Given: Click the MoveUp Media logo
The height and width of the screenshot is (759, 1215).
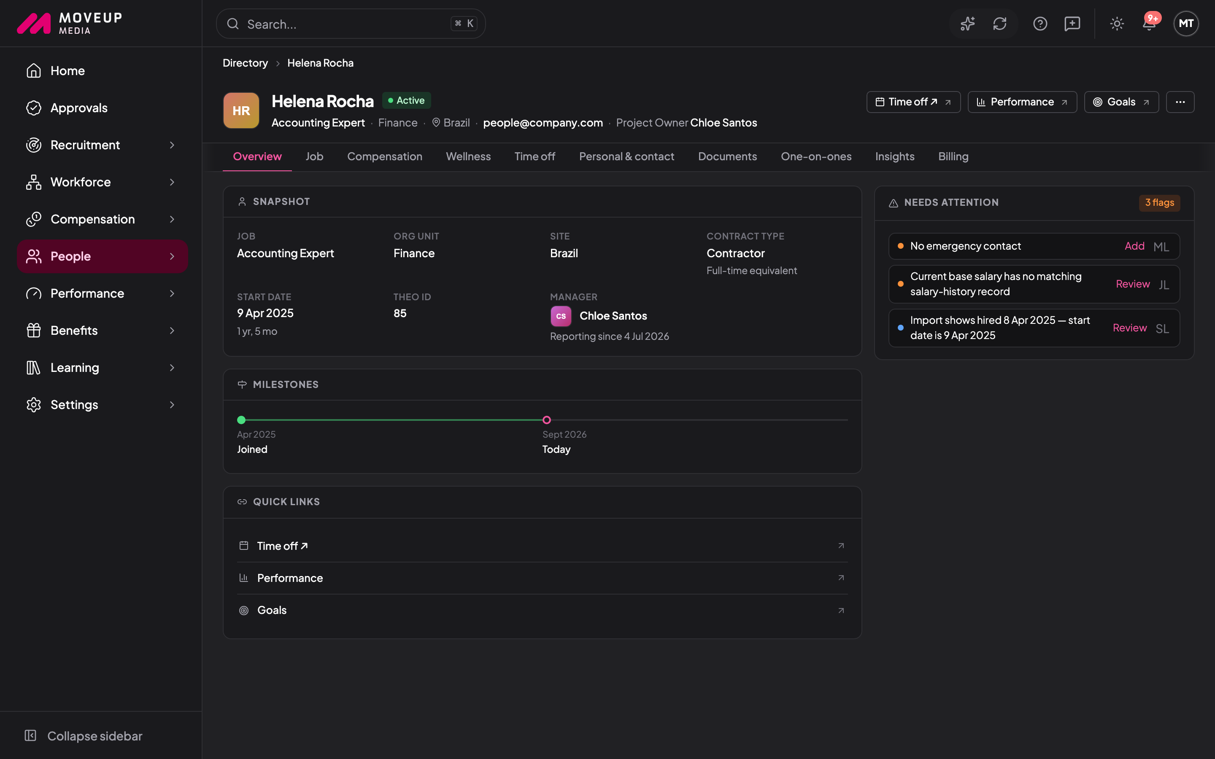Looking at the screenshot, I should click(70, 23).
